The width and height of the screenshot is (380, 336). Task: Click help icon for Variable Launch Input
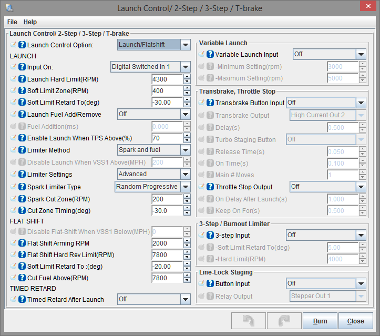pos(210,54)
